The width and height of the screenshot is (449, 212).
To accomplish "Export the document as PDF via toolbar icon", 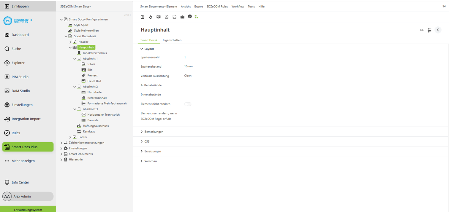I will (167, 17).
